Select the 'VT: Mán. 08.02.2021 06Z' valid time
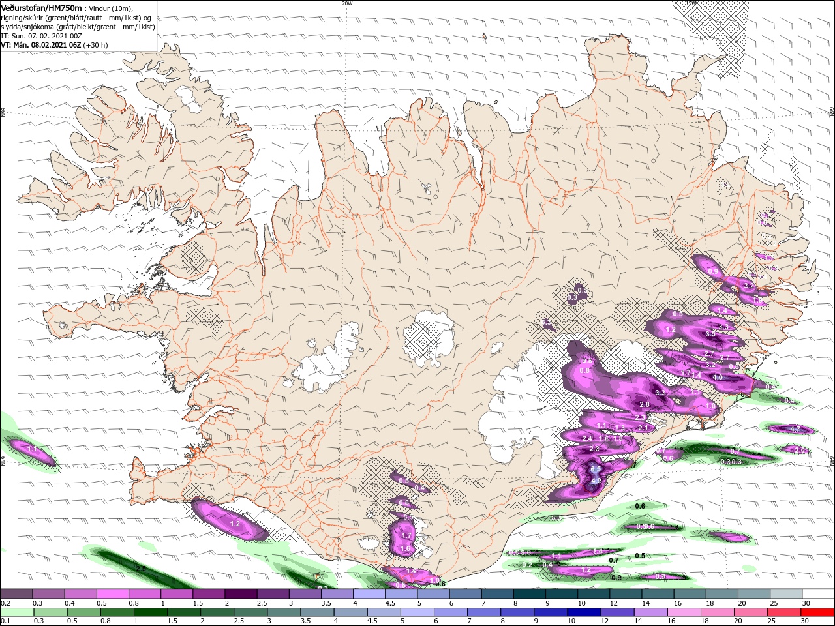835x626 pixels. [x=40, y=45]
